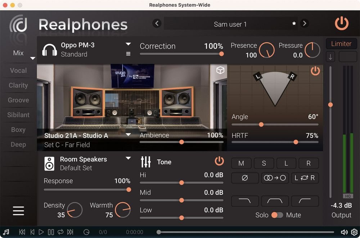The height and width of the screenshot is (238, 360).
Task: Skip to previous track button
Action: coord(22,232)
